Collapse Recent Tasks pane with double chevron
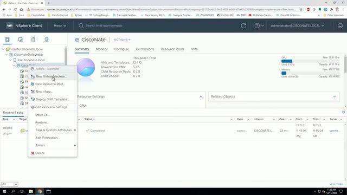 343,112
